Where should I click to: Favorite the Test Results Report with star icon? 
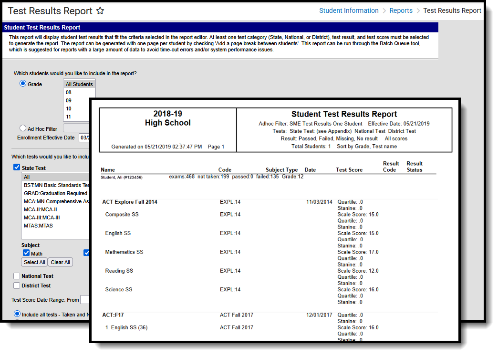point(100,11)
